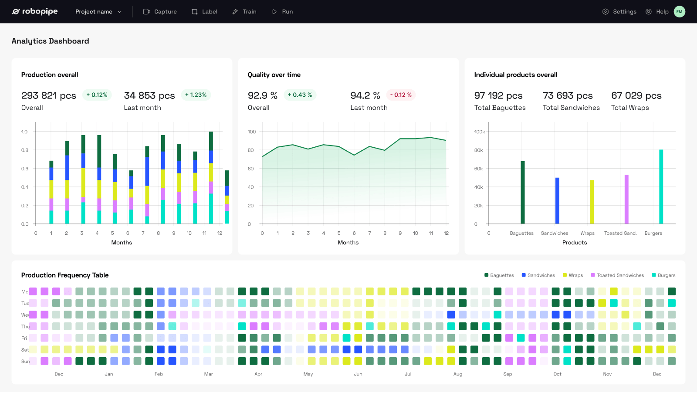
Task: Click the Total Baguettes label
Action: coord(500,108)
